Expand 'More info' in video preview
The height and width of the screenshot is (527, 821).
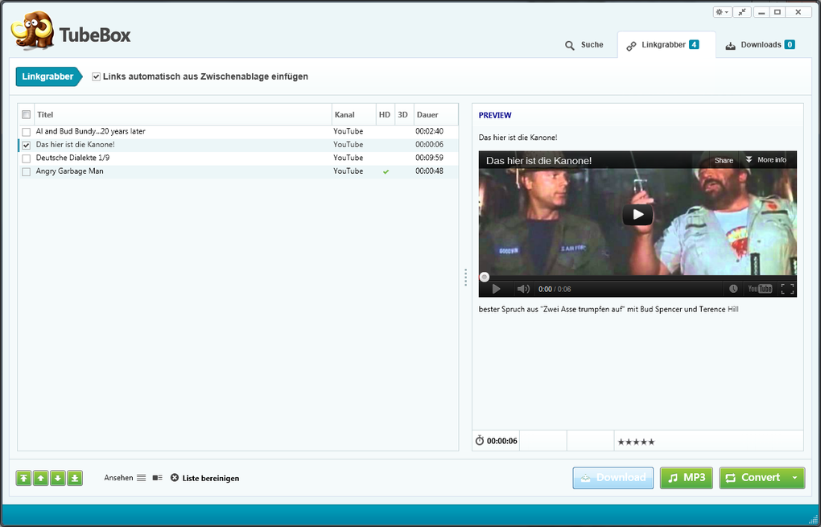click(766, 160)
